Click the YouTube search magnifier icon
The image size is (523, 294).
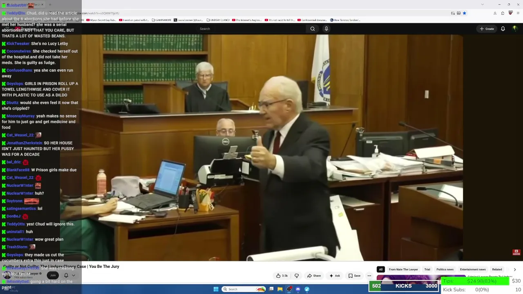(313, 29)
